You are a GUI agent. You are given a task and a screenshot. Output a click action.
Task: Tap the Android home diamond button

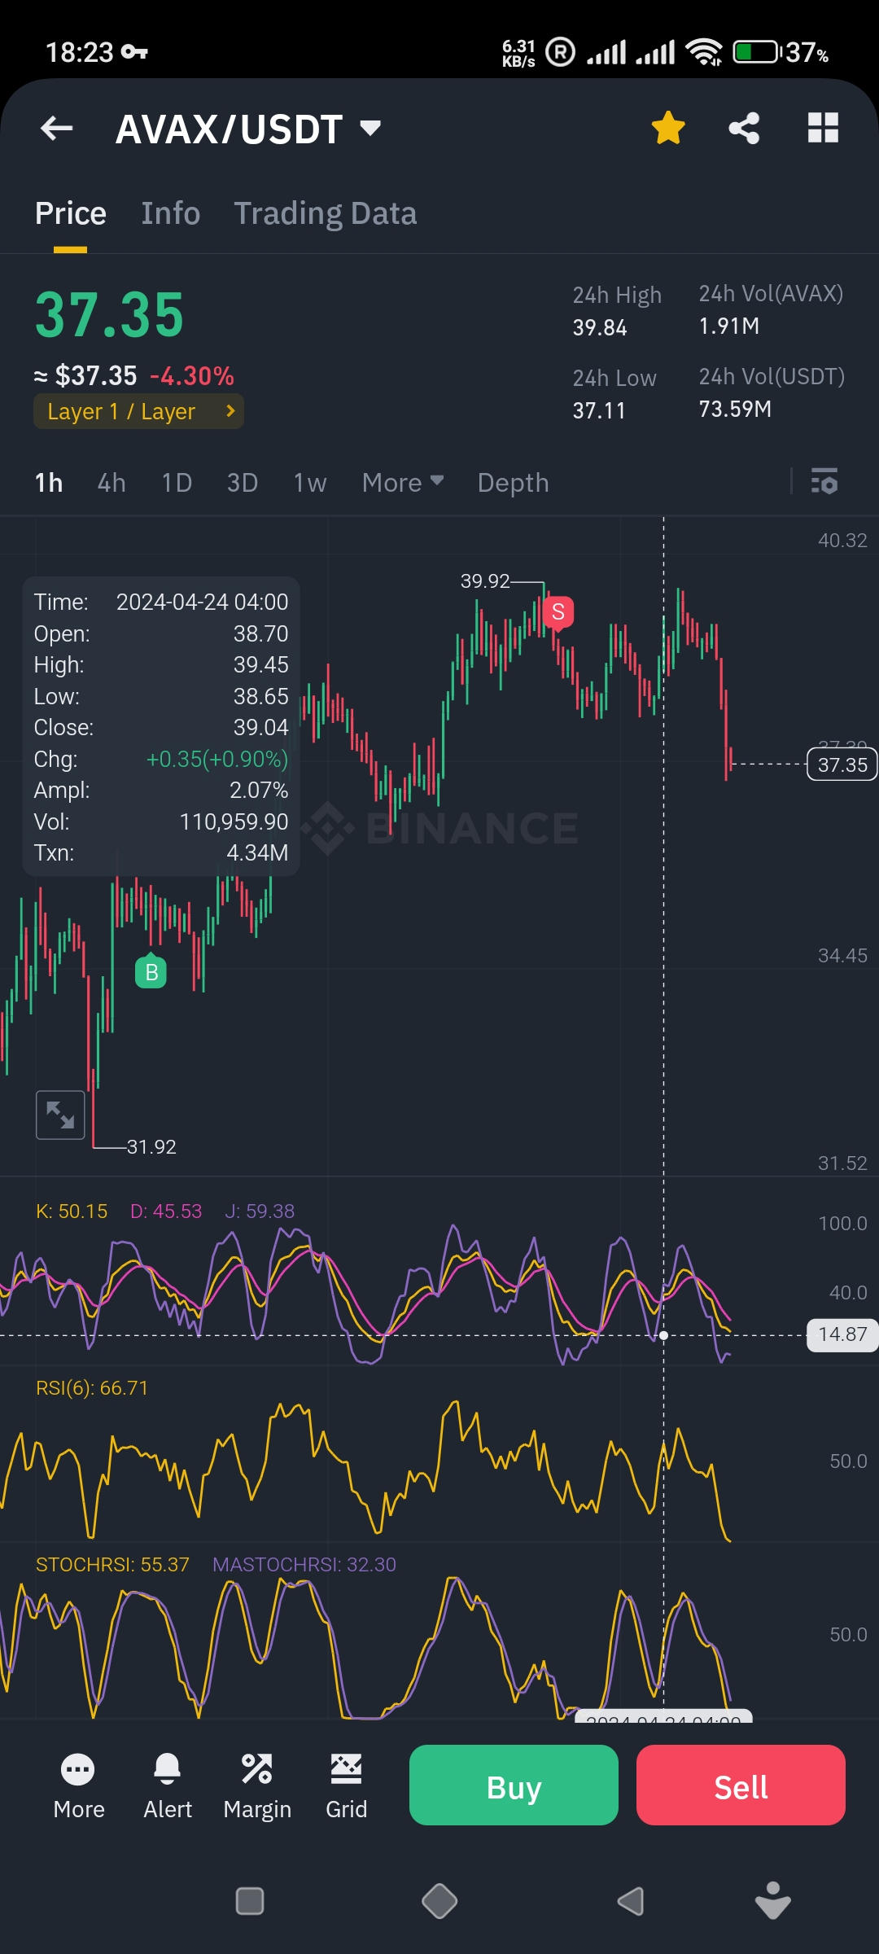click(x=439, y=1901)
